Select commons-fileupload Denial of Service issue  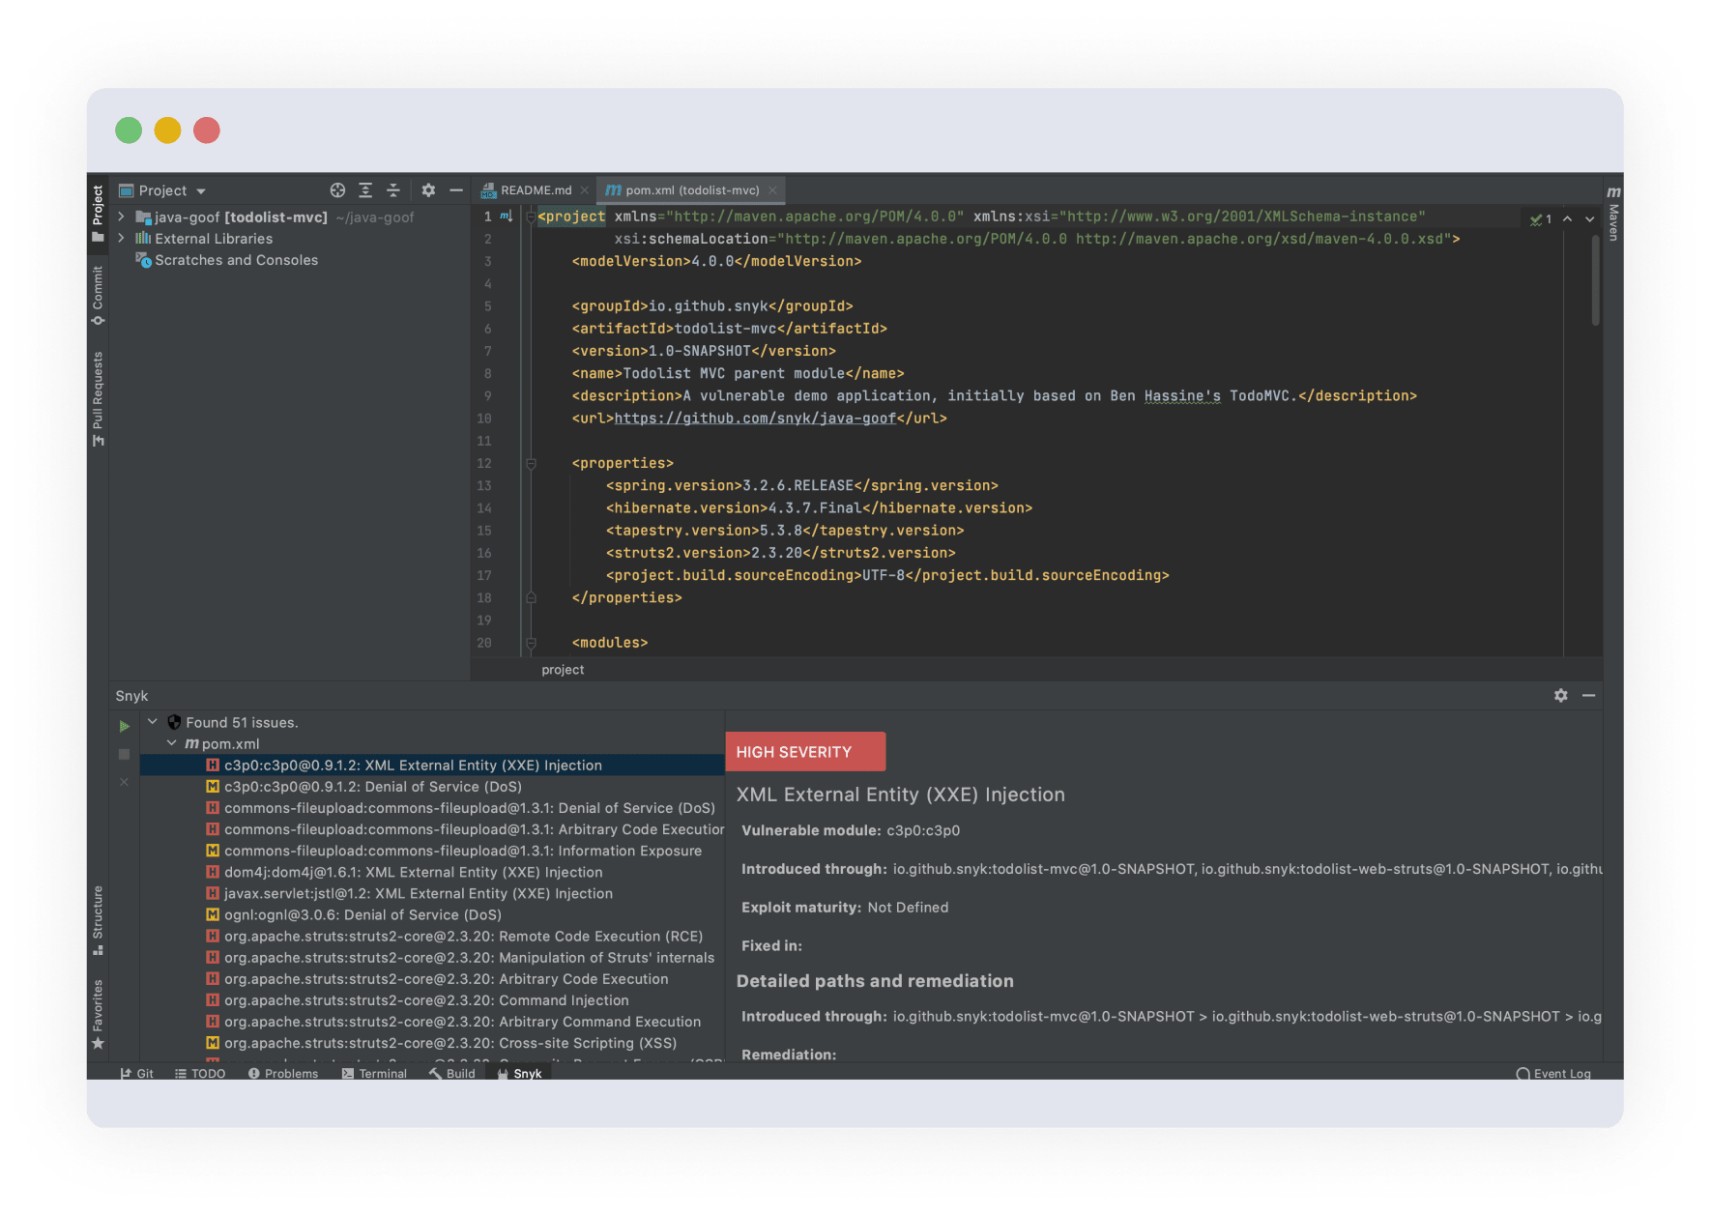coord(432,808)
